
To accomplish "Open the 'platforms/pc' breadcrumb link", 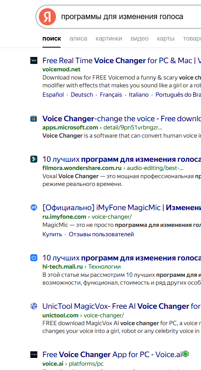I will (86, 364).
